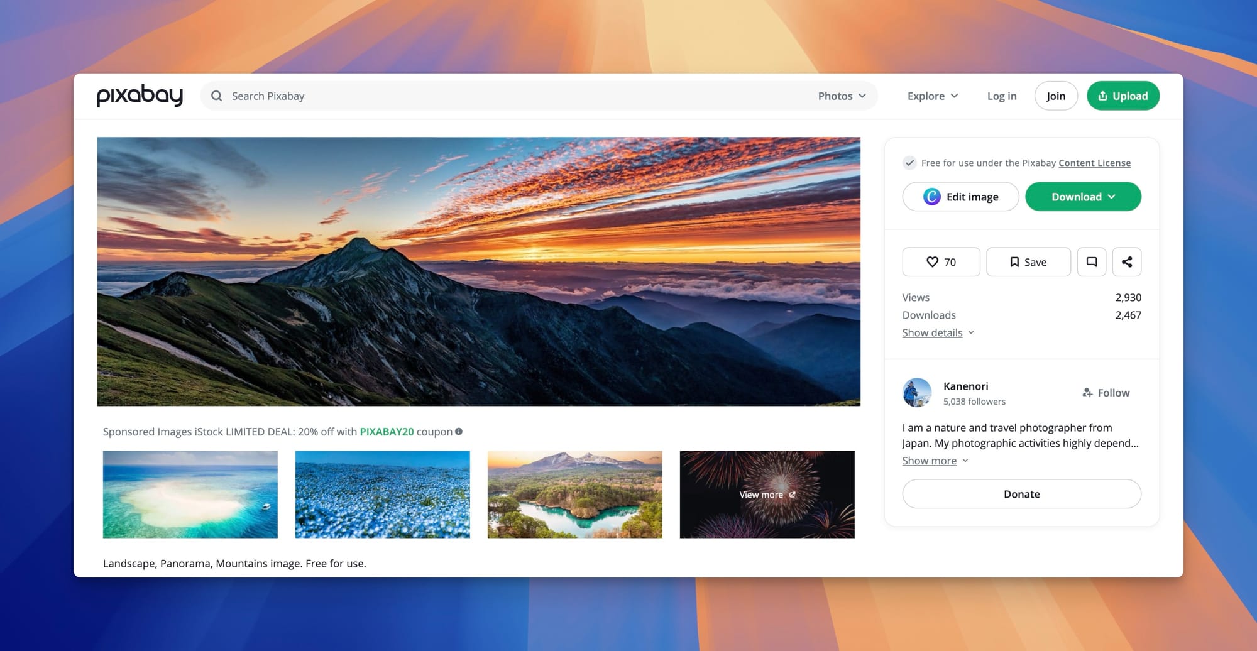Save the image to bookmarks
Viewport: 1257px width, 651px height.
click(x=1028, y=262)
